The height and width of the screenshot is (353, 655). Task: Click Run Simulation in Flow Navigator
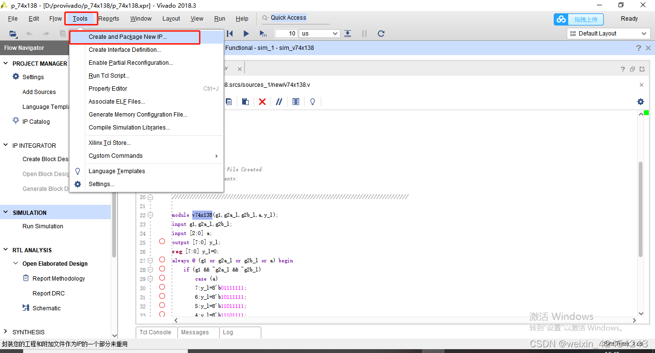[43, 226]
